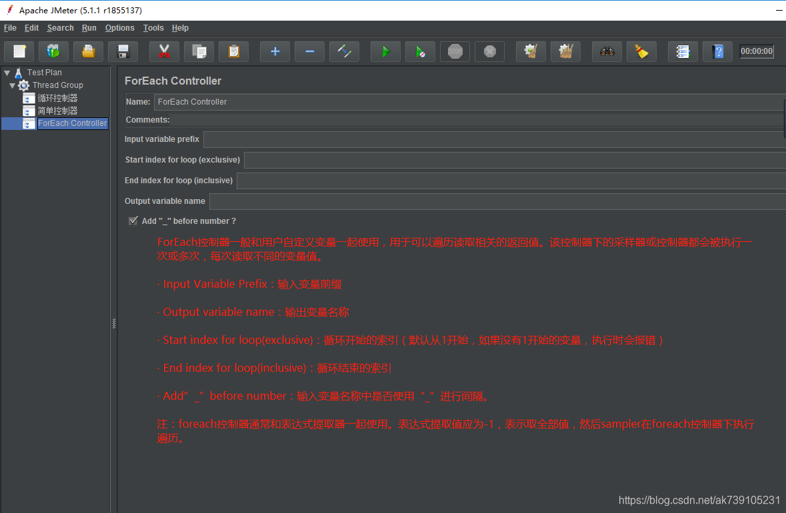Open the Search menu
Image resolution: width=786 pixels, height=513 pixels.
pos(60,28)
